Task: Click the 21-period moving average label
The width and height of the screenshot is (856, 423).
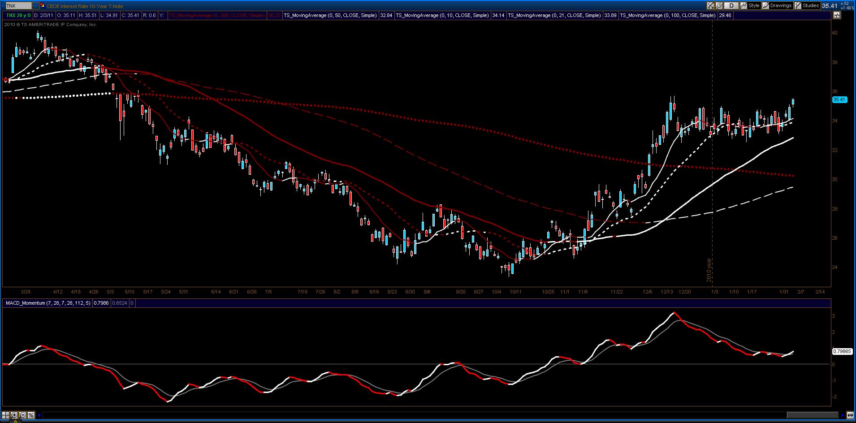Action: [x=554, y=15]
